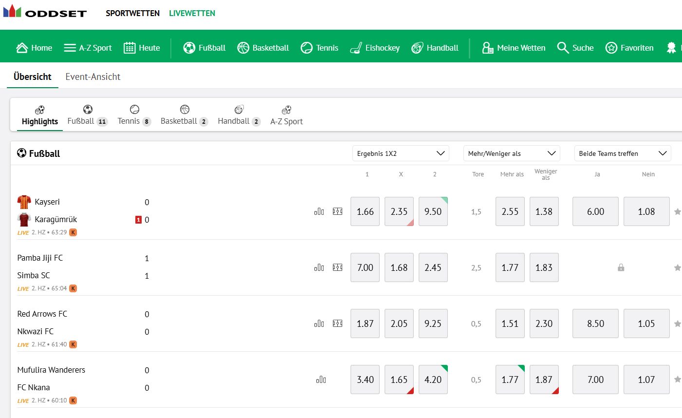Switch to the Event-Ansicht tab
The width and height of the screenshot is (682, 418).
point(92,76)
